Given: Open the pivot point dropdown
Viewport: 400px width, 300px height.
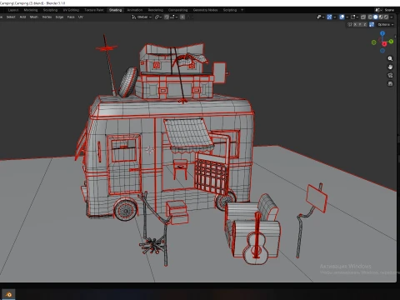Looking at the screenshot, I should [158, 17].
